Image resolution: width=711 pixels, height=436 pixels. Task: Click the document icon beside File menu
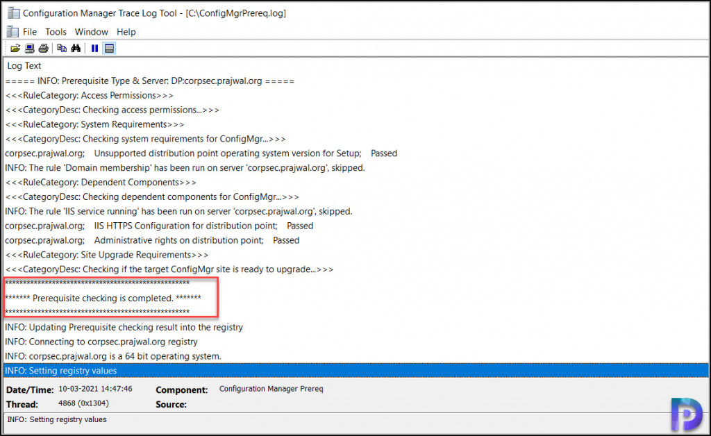[x=12, y=32]
